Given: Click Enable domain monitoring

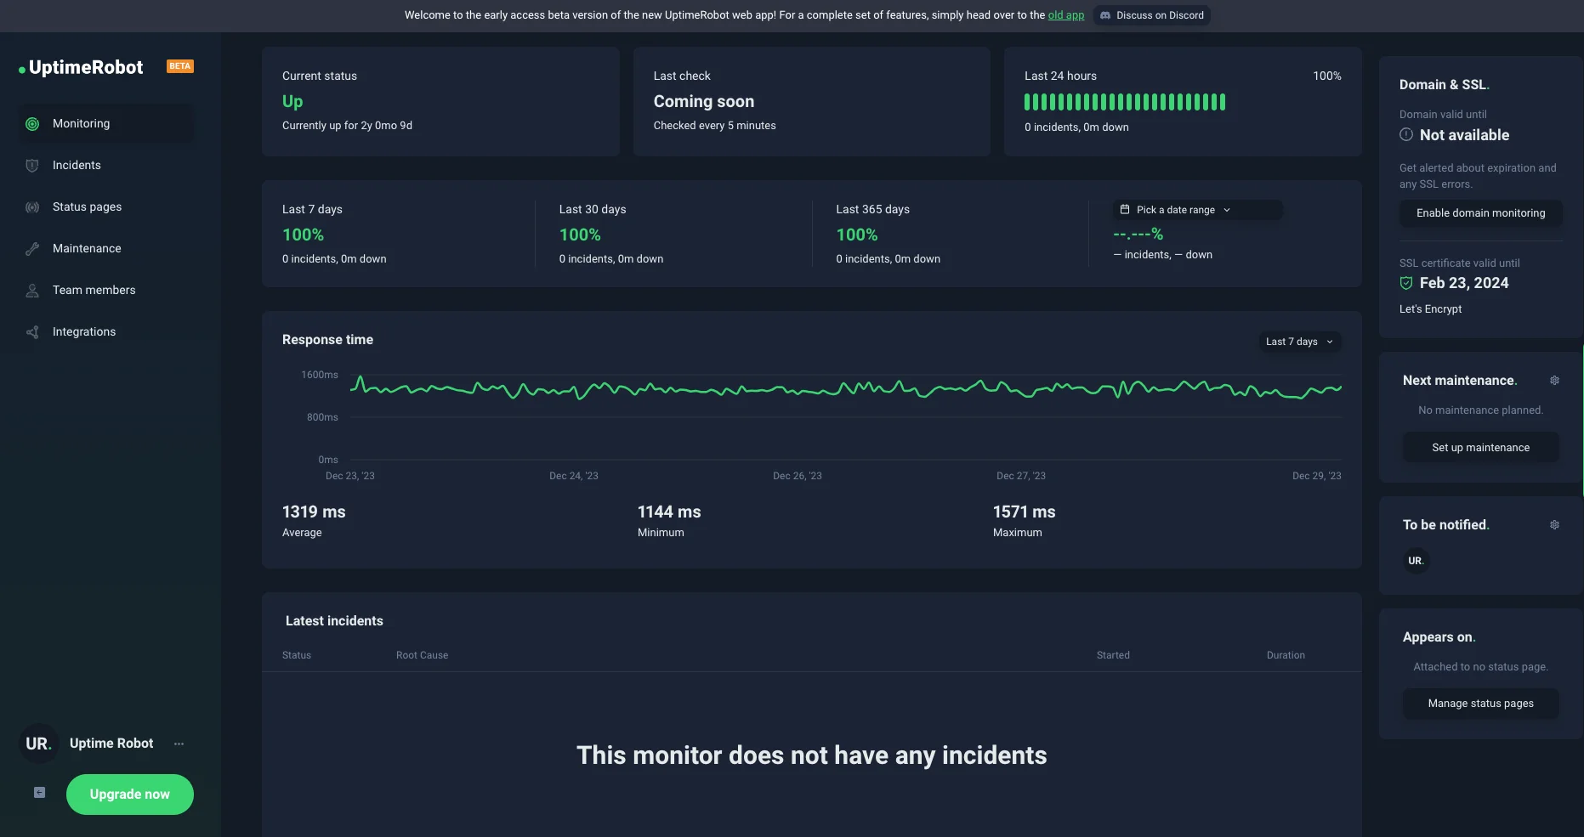Looking at the screenshot, I should (1480, 213).
